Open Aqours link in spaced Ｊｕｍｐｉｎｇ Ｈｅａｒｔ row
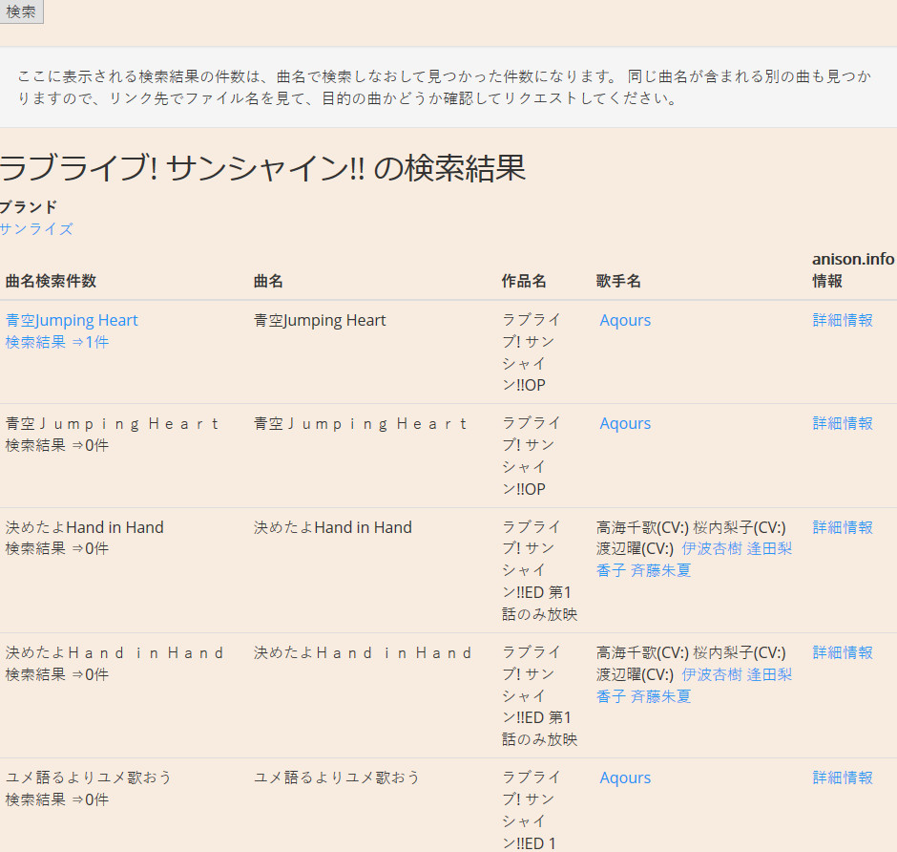This screenshot has width=897, height=852. tap(625, 423)
